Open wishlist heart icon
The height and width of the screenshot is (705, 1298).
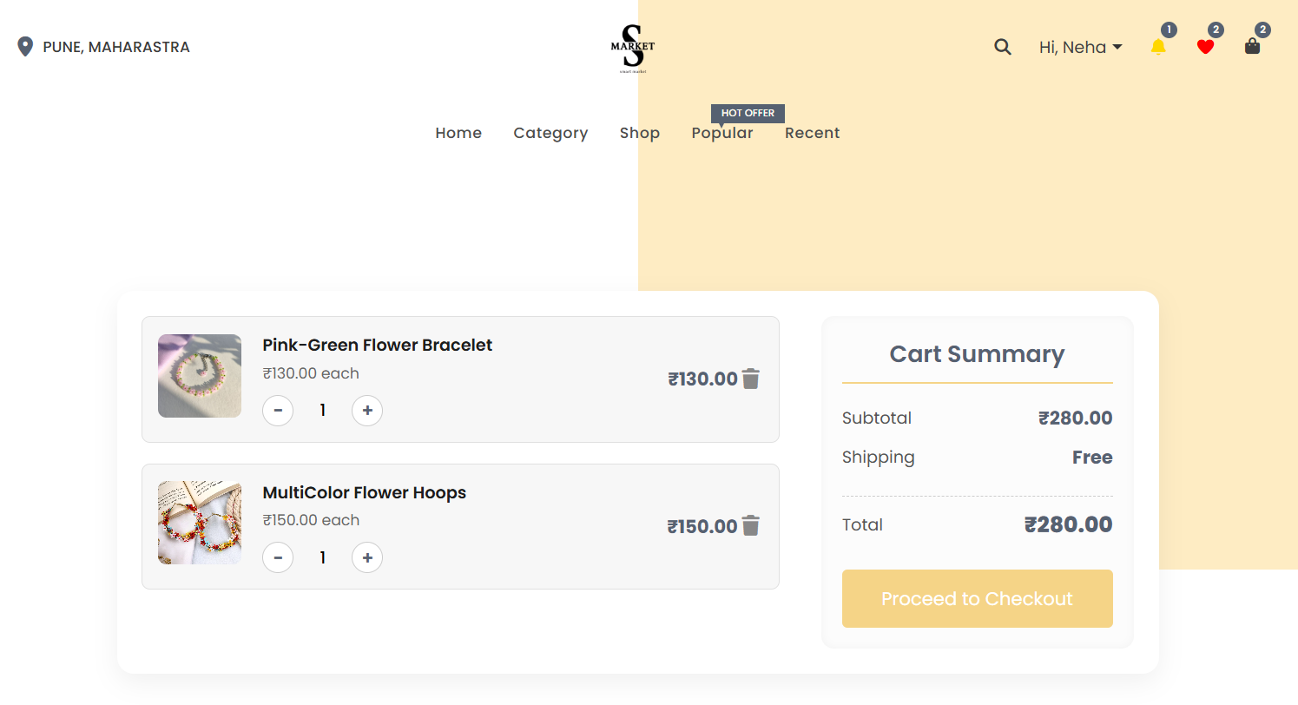(x=1205, y=47)
